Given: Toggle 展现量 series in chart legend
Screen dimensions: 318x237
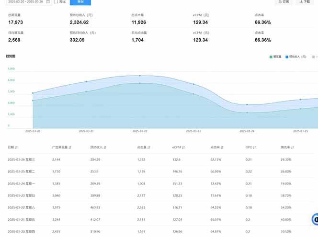Looking at the screenshot, I should pos(276,56).
